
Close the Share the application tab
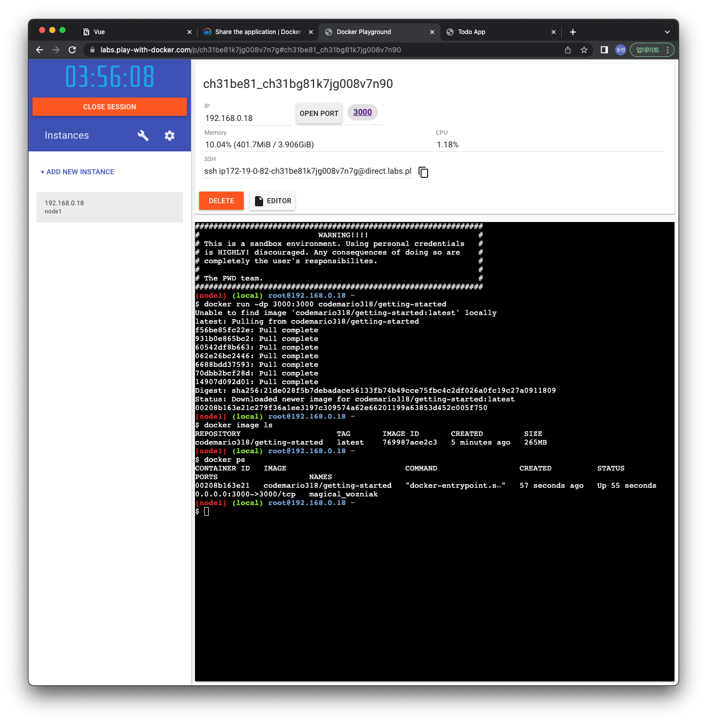(x=310, y=32)
